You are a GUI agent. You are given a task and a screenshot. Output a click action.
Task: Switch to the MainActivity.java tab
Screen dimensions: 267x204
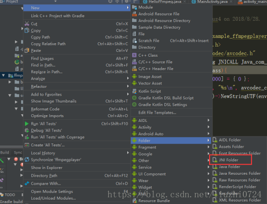tap(212, 2)
